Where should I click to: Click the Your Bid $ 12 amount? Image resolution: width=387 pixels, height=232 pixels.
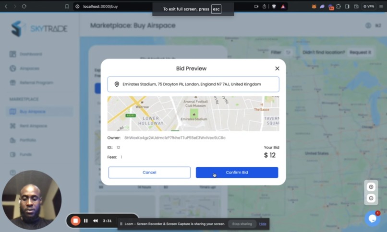(270, 155)
